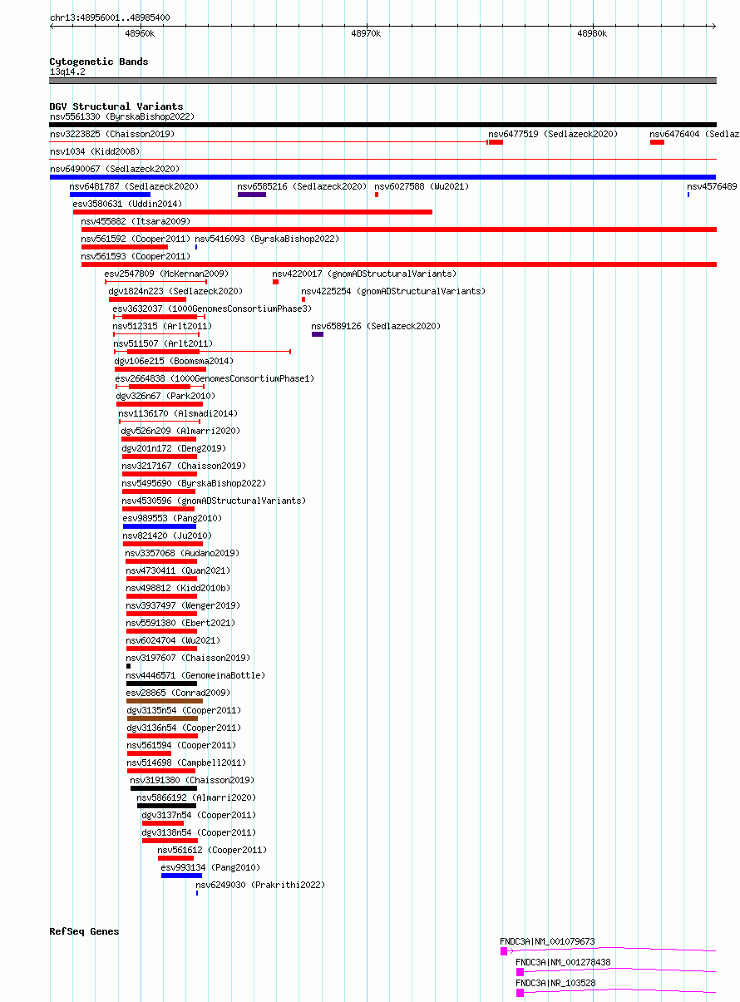Select the nsv561594 (Cooper2011) label
740x1002 pixels.
click(181, 745)
